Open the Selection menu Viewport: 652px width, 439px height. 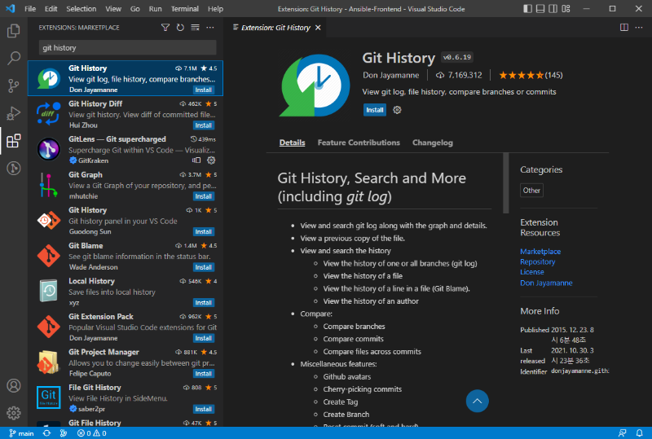[81, 9]
